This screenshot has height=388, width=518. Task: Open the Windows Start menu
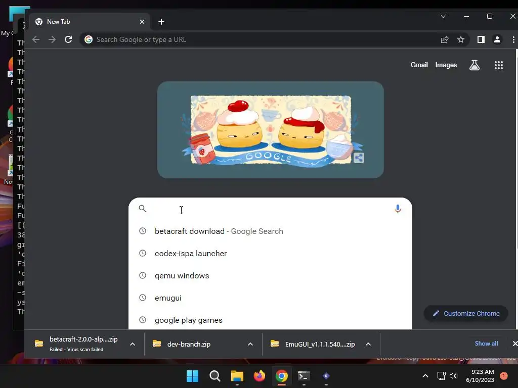click(192, 376)
